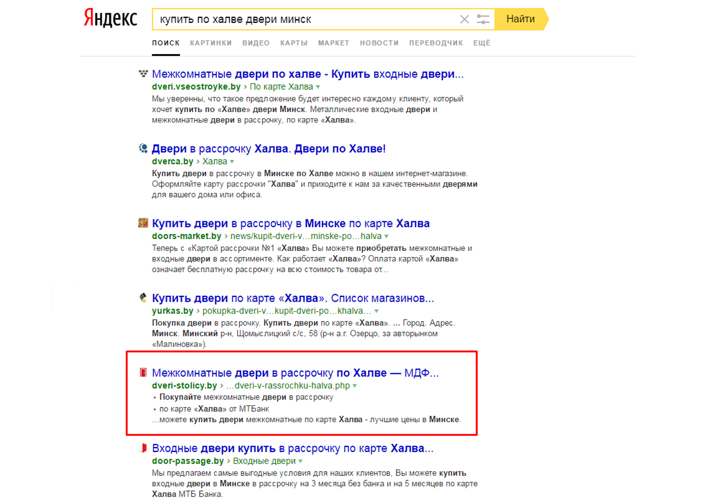
Task: Switch to the Видео tab
Action: click(256, 43)
